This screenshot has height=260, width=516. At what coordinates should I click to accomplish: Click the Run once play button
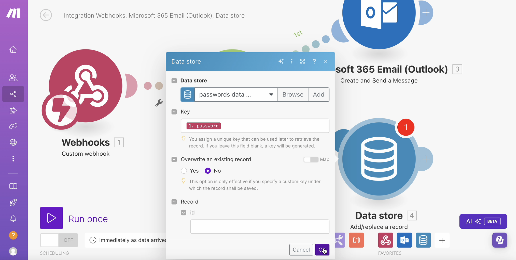pos(51,218)
